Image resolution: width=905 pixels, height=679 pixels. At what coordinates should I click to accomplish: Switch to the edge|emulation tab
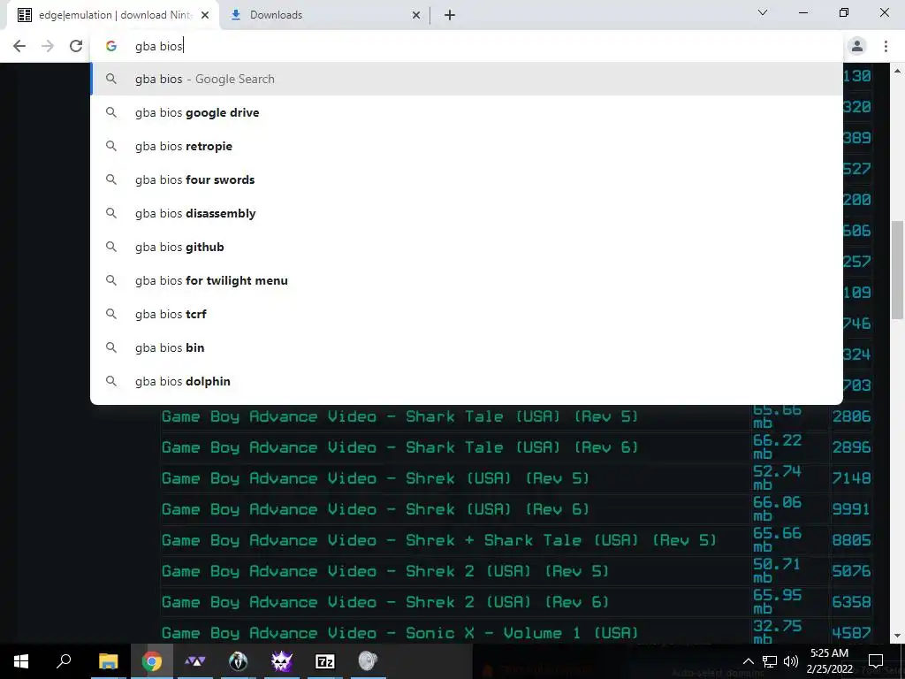coord(114,16)
